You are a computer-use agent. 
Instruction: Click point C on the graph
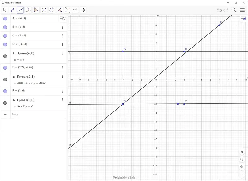pyautogui.click(x=184, y=104)
